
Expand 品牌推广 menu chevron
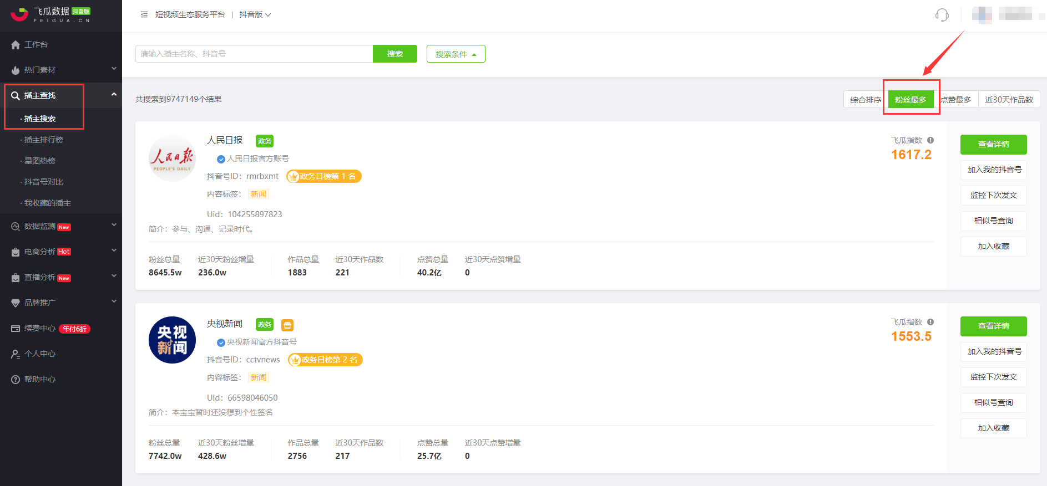(x=114, y=301)
